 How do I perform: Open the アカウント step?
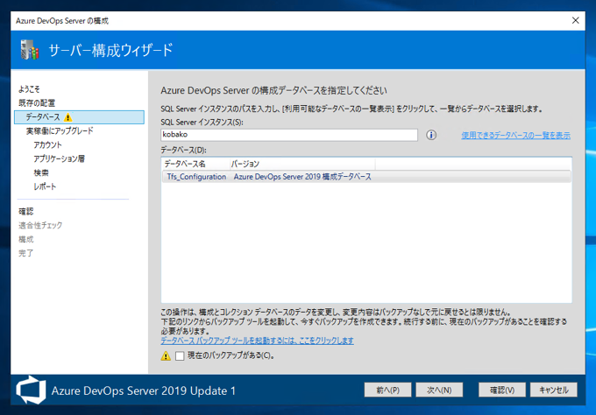pyautogui.click(x=47, y=144)
